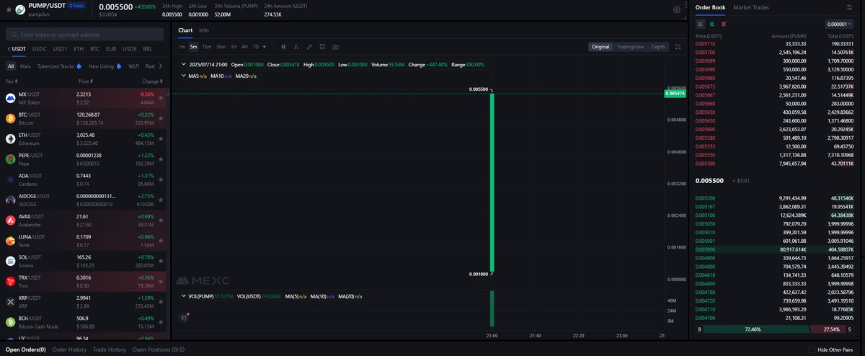Favorite the MX/USDT pair star
Image resolution: width=865 pixels, height=356 pixels.
click(x=160, y=97)
